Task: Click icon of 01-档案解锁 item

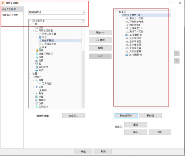Action: tap(127, 55)
